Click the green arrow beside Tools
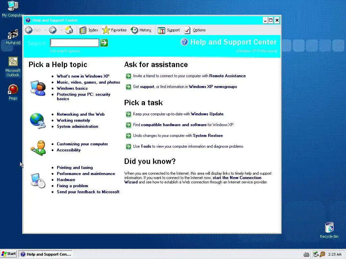 pos(128,146)
